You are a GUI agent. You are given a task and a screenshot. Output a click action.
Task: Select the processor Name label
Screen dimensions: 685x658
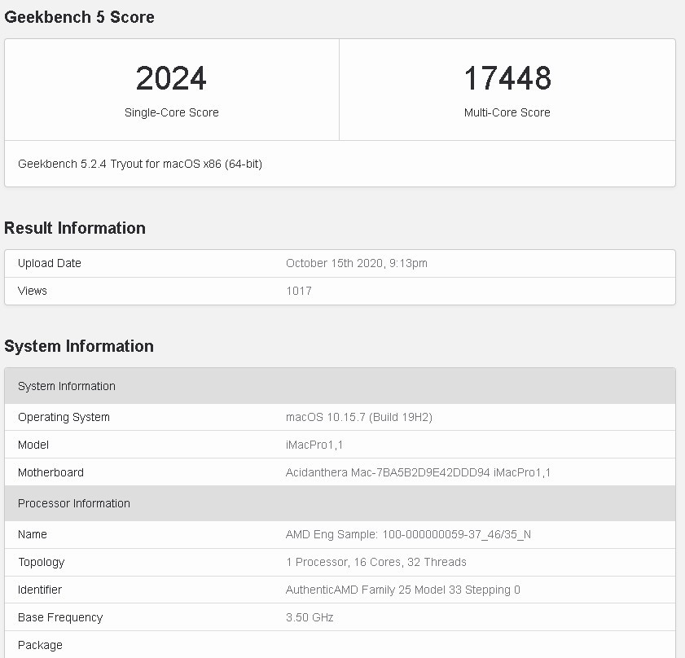(x=33, y=534)
